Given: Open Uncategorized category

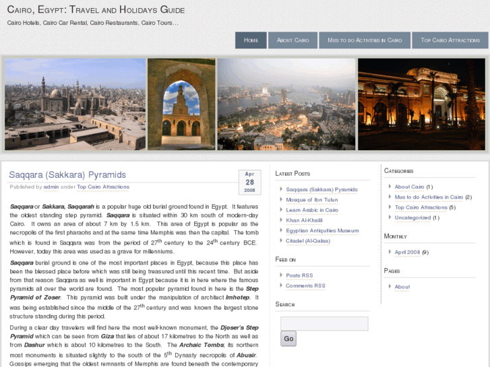Looking at the screenshot, I should [412, 218].
